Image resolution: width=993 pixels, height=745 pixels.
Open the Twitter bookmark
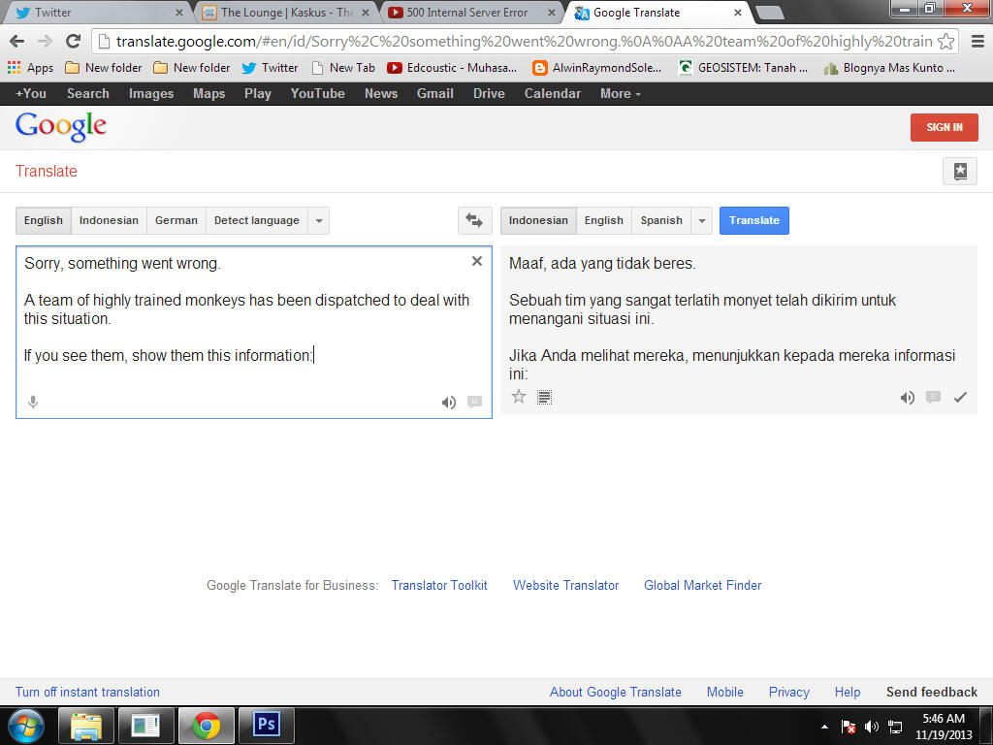pos(270,67)
